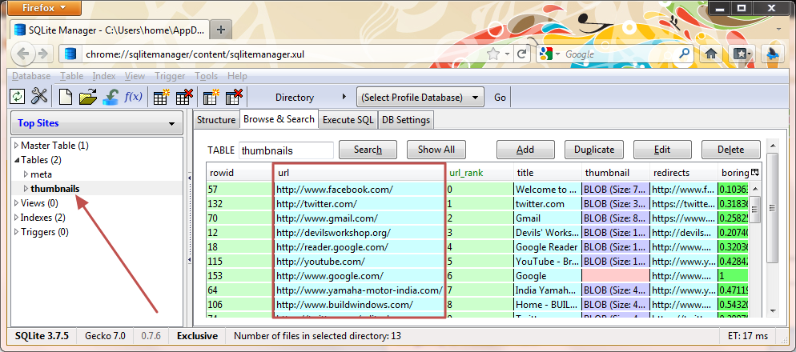796x352 pixels.
Task: Open the View menu
Action: [x=135, y=76]
